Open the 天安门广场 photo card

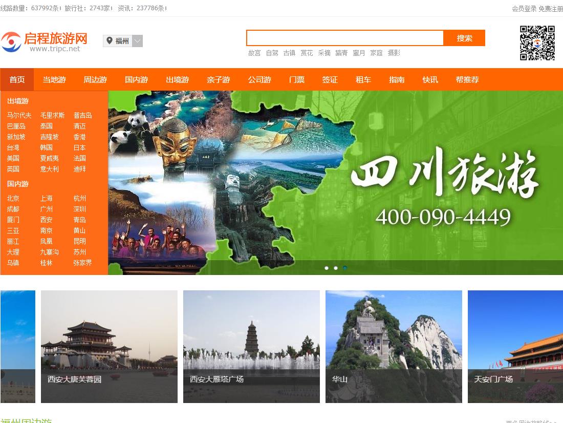point(515,347)
